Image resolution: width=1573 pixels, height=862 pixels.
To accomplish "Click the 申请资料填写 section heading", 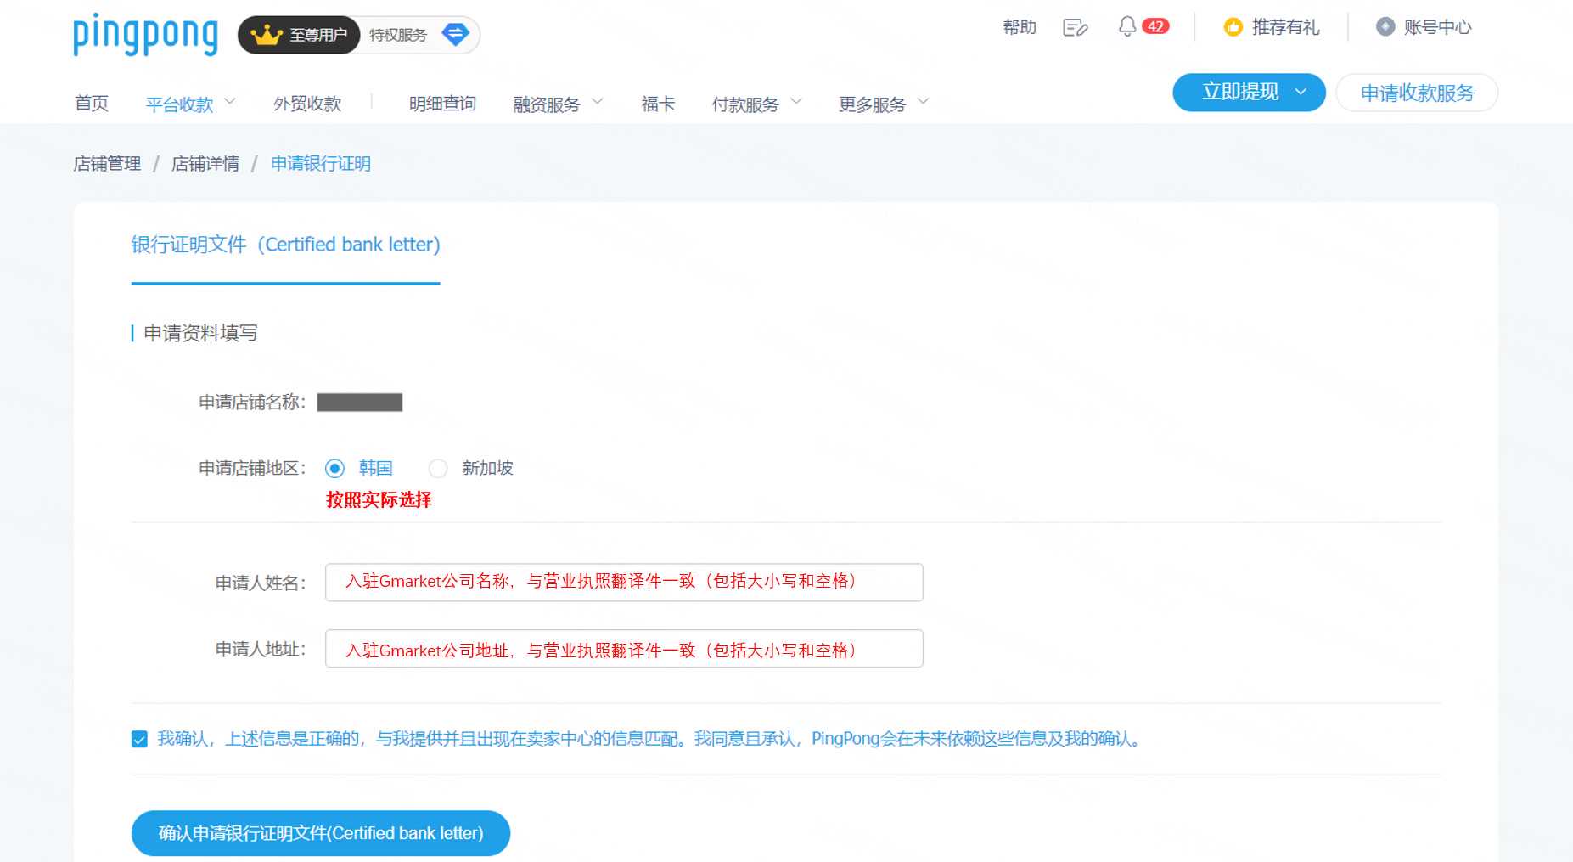I will pyautogui.click(x=200, y=333).
